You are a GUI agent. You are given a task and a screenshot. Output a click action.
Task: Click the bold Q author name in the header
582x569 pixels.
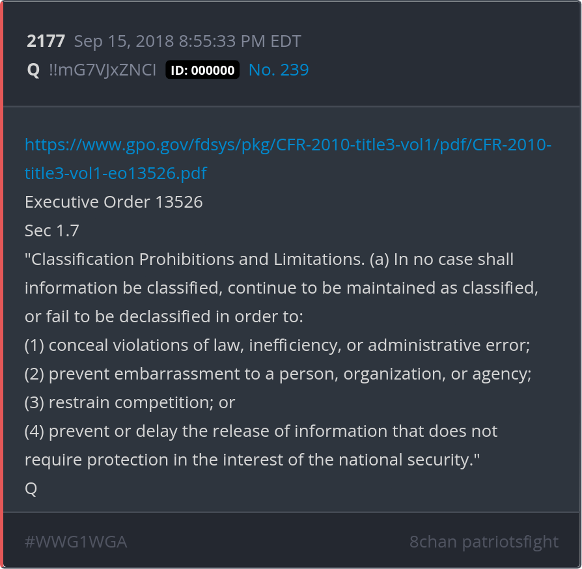[33, 70]
